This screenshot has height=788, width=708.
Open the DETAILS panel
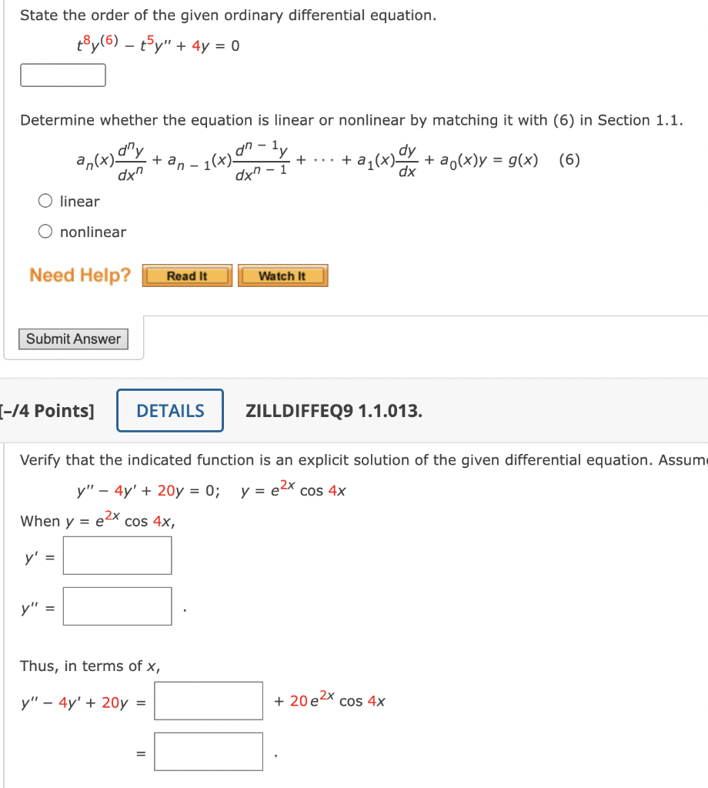tap(169, 410)
